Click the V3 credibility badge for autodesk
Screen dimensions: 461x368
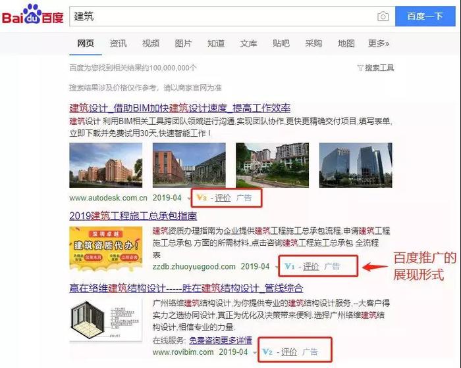point(202,198)
